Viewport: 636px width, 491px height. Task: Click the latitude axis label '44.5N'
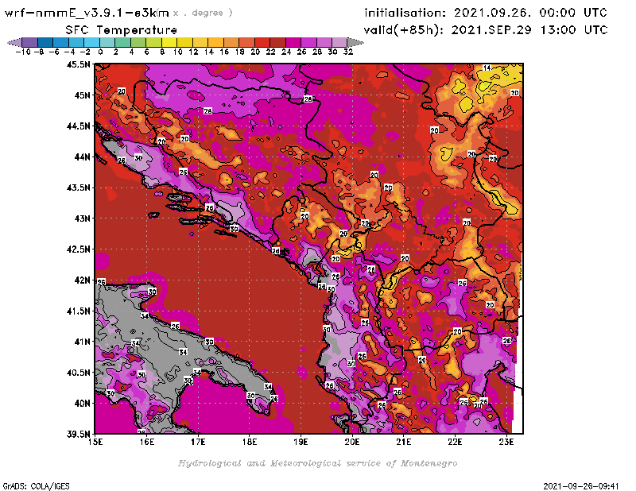click(x=78, y=126)
